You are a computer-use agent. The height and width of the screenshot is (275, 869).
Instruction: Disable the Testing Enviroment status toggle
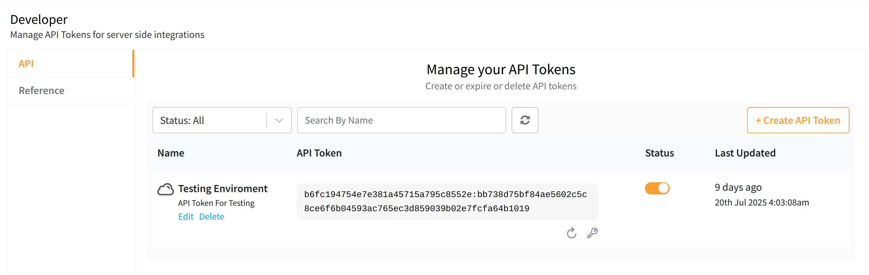[x=657, y=188]
